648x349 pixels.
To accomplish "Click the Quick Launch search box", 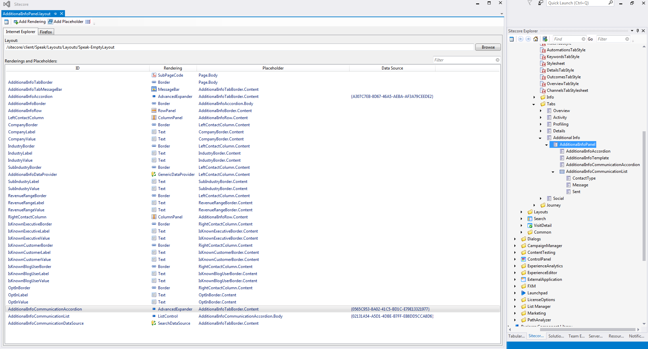I will click(x=577, y=3).
